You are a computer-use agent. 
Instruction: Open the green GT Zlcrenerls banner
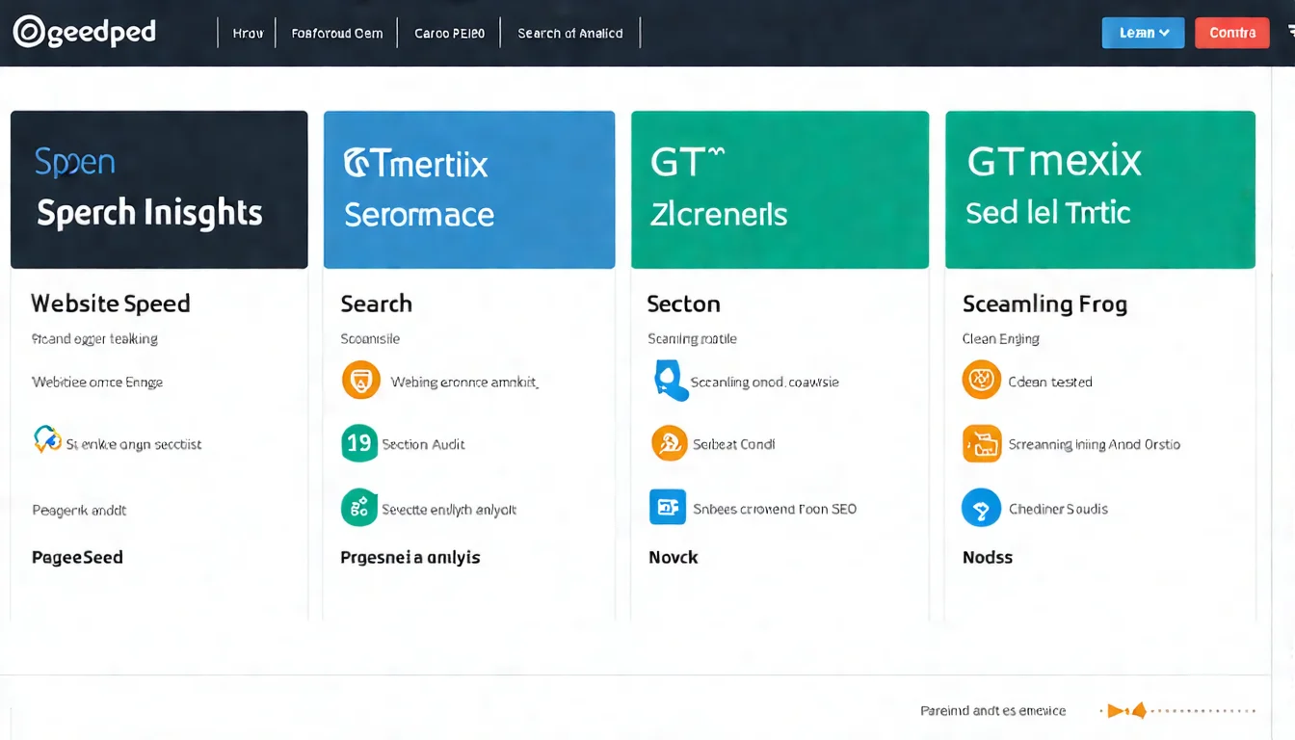coord(780,190)
